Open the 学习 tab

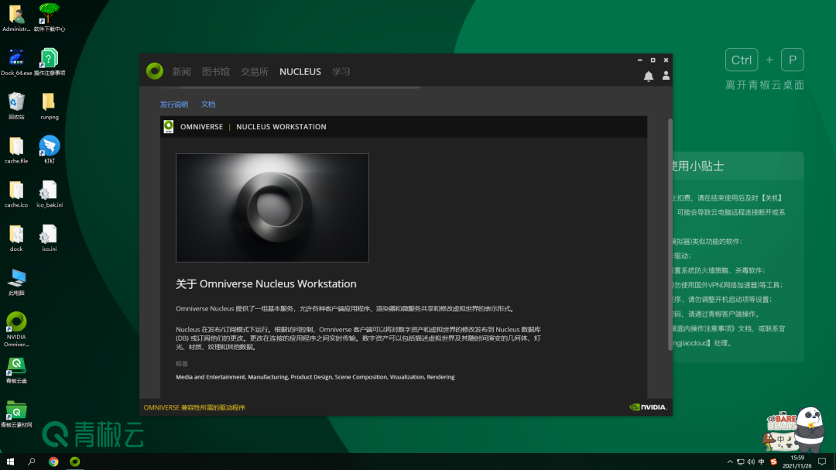(341, 71)
